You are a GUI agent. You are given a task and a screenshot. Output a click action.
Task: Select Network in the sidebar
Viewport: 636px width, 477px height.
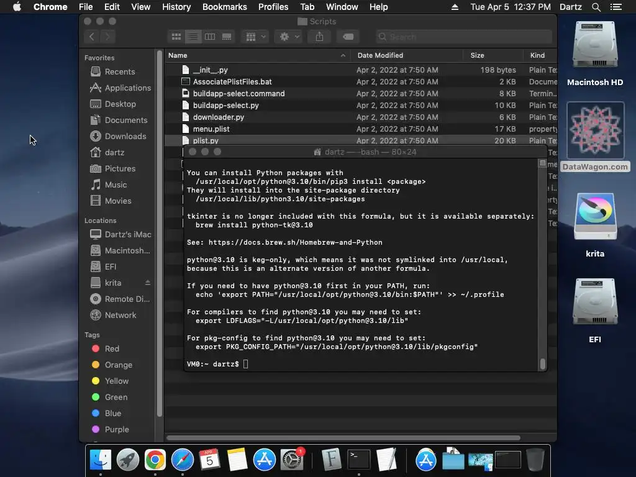pyautogui.click(x=113, y=315)
